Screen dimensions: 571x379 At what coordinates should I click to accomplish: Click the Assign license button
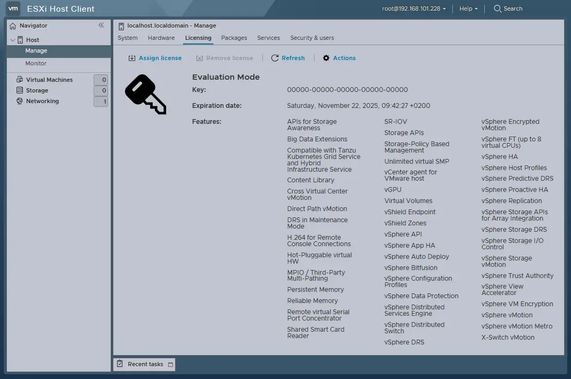tap(155, 58)
